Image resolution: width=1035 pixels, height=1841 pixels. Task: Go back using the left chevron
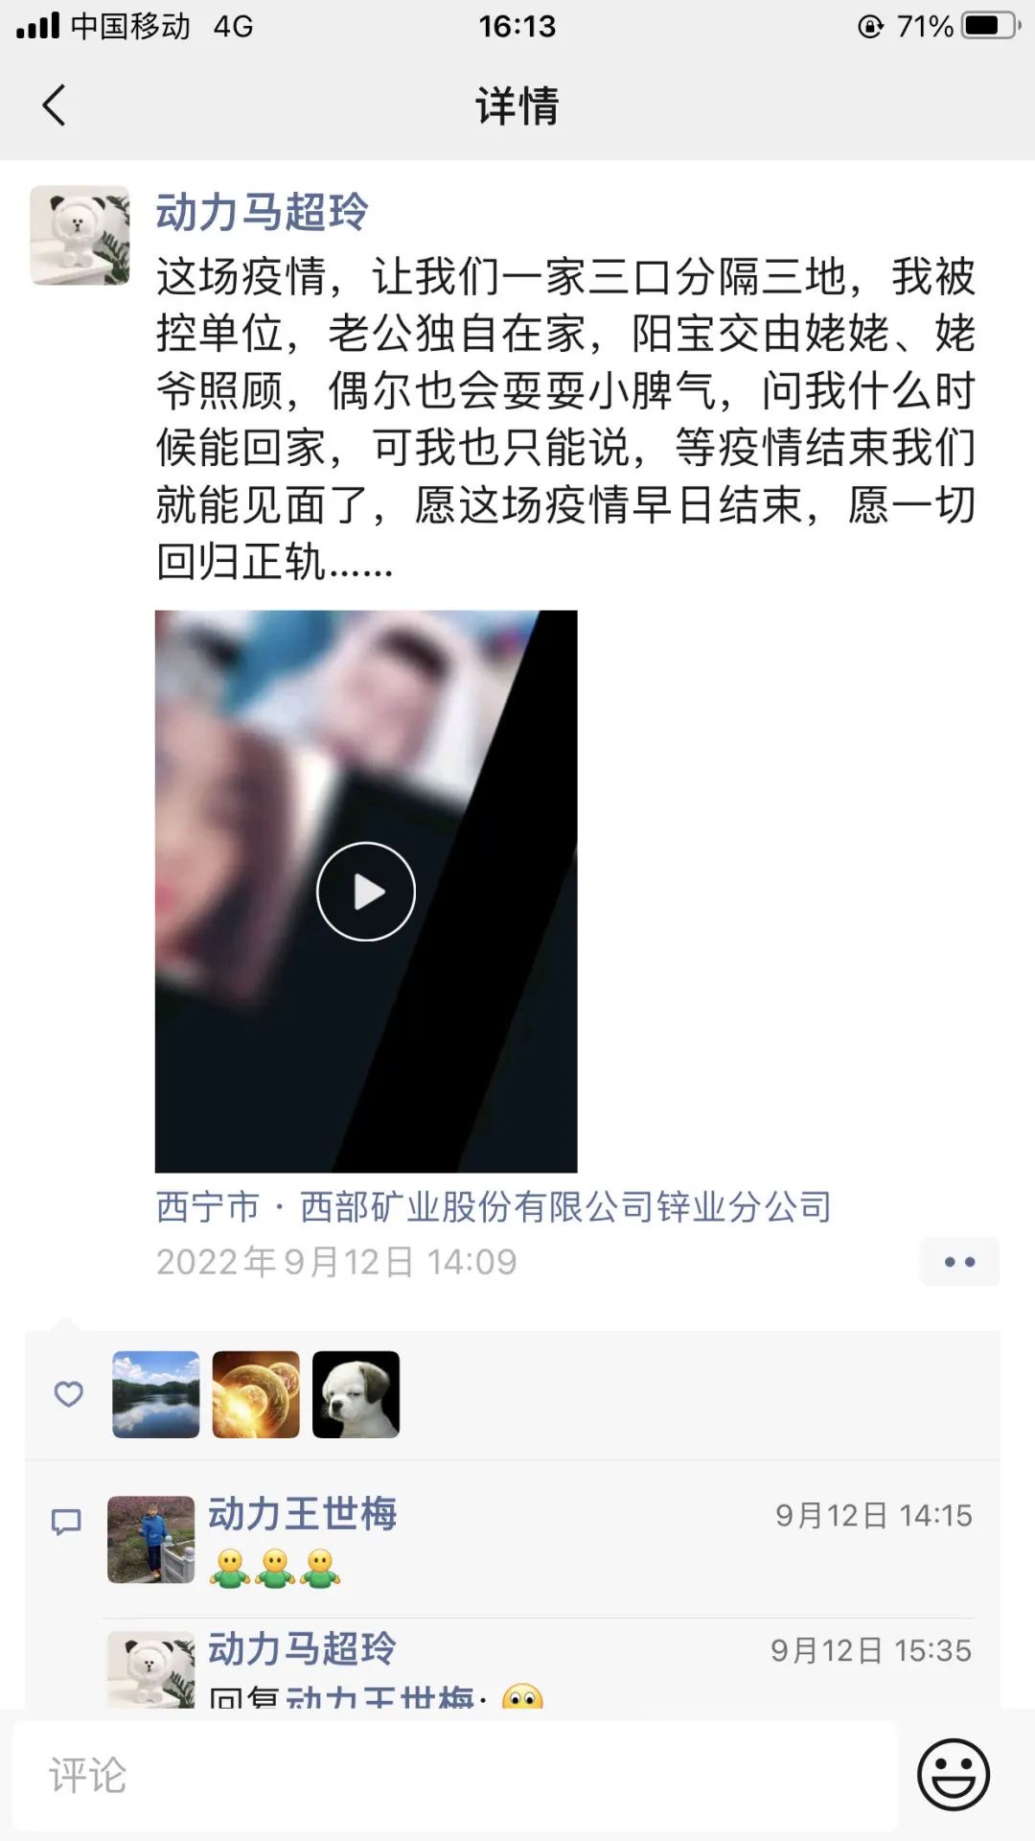(55, 105)
